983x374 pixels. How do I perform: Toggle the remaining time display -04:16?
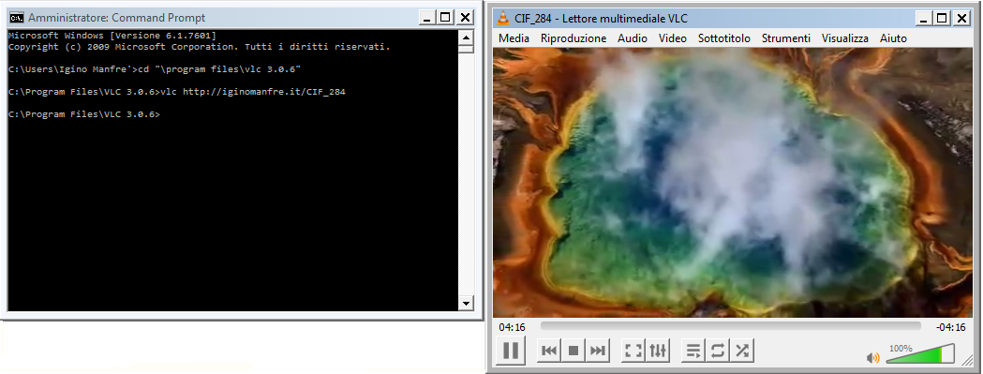click(951, 327)
